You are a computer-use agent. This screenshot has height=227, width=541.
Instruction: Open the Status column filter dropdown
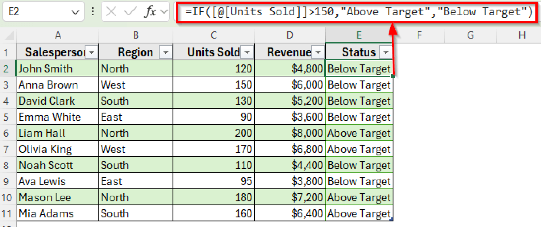[x=386, y=52]
